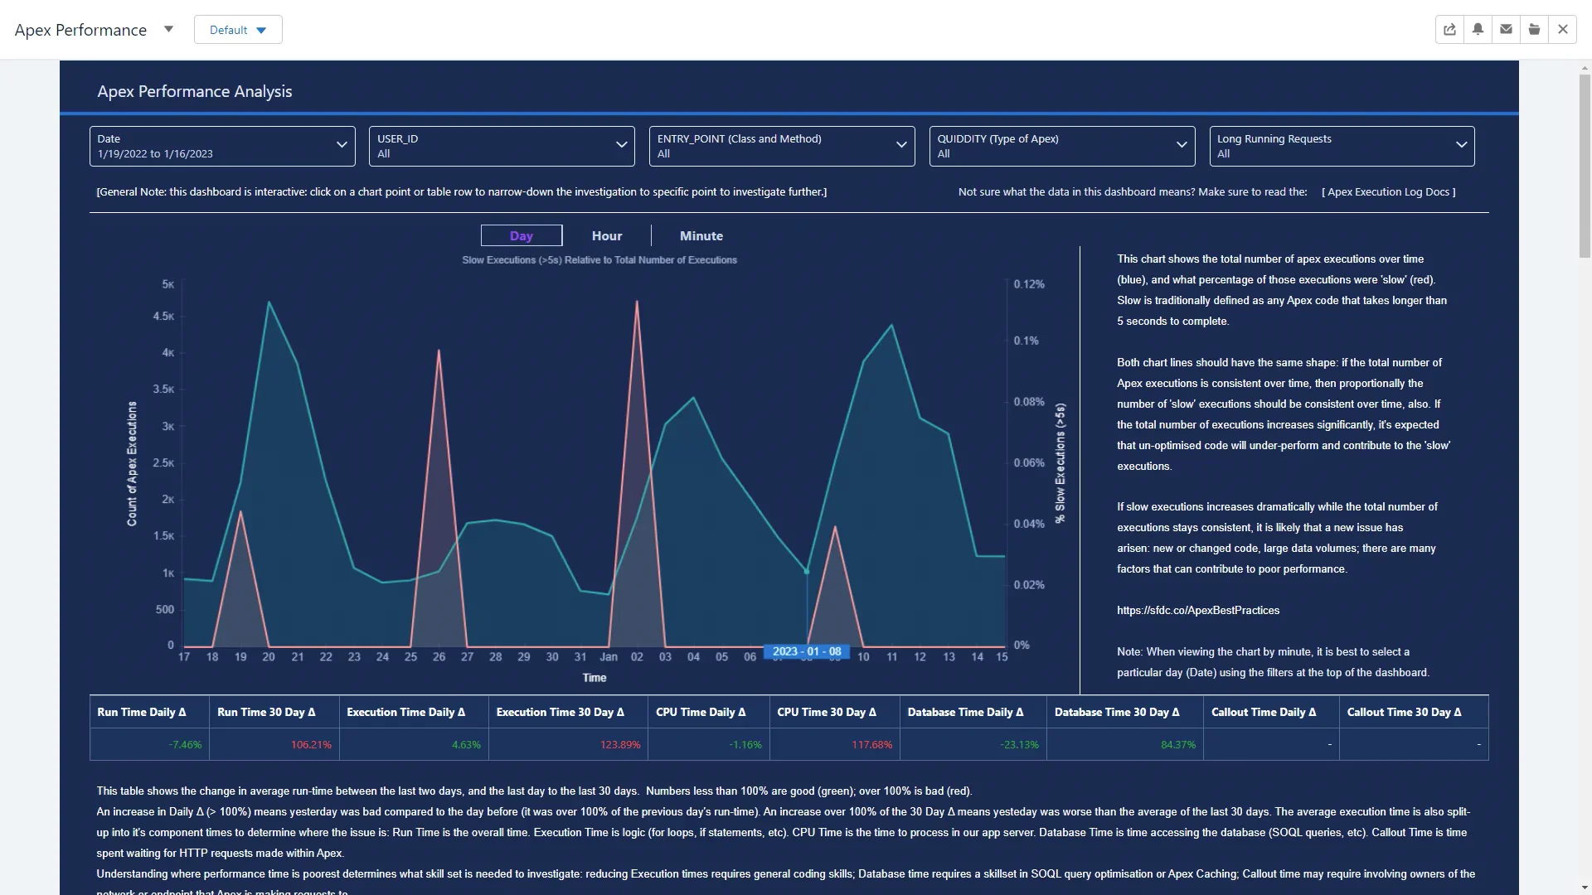The image size is (1592, 895).
Task: Open the ENTRY_POINT (Class and Method) filter
Action: coord(902,145)
